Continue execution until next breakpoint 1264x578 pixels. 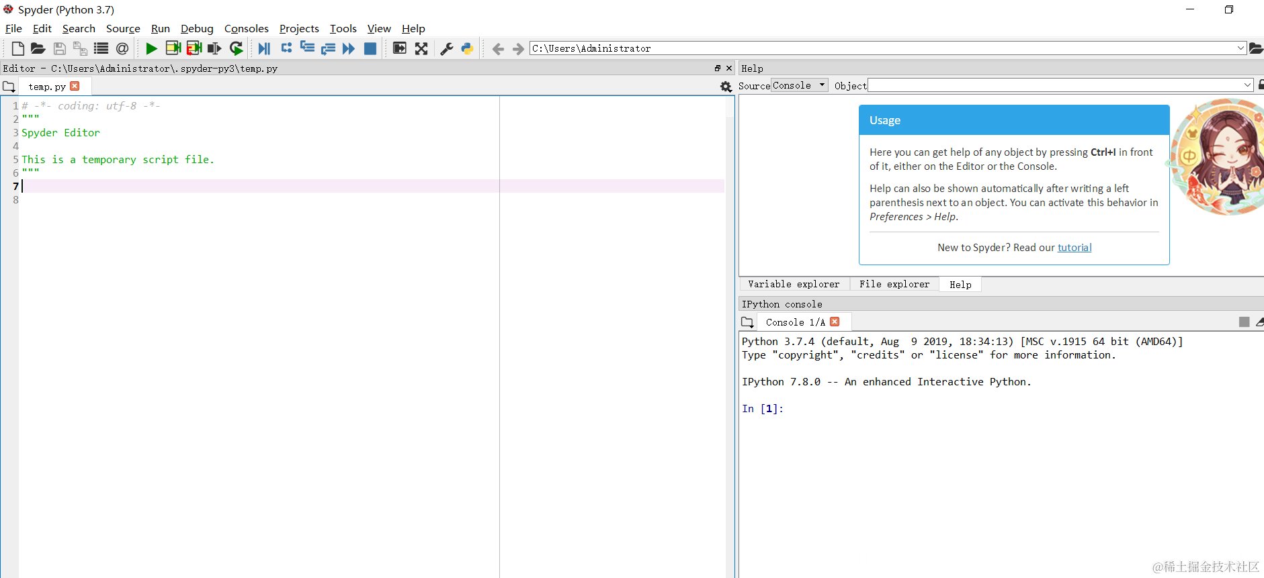349,48
